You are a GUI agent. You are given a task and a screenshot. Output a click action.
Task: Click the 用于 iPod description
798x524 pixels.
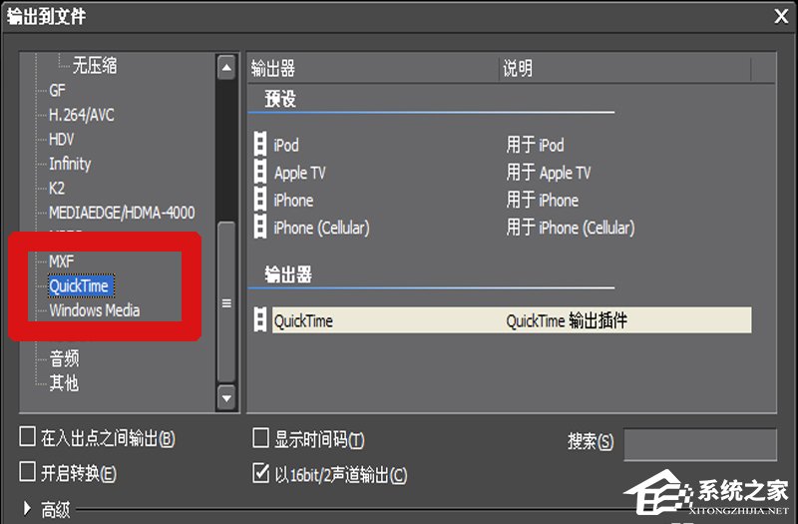click(x=535, y=145)
